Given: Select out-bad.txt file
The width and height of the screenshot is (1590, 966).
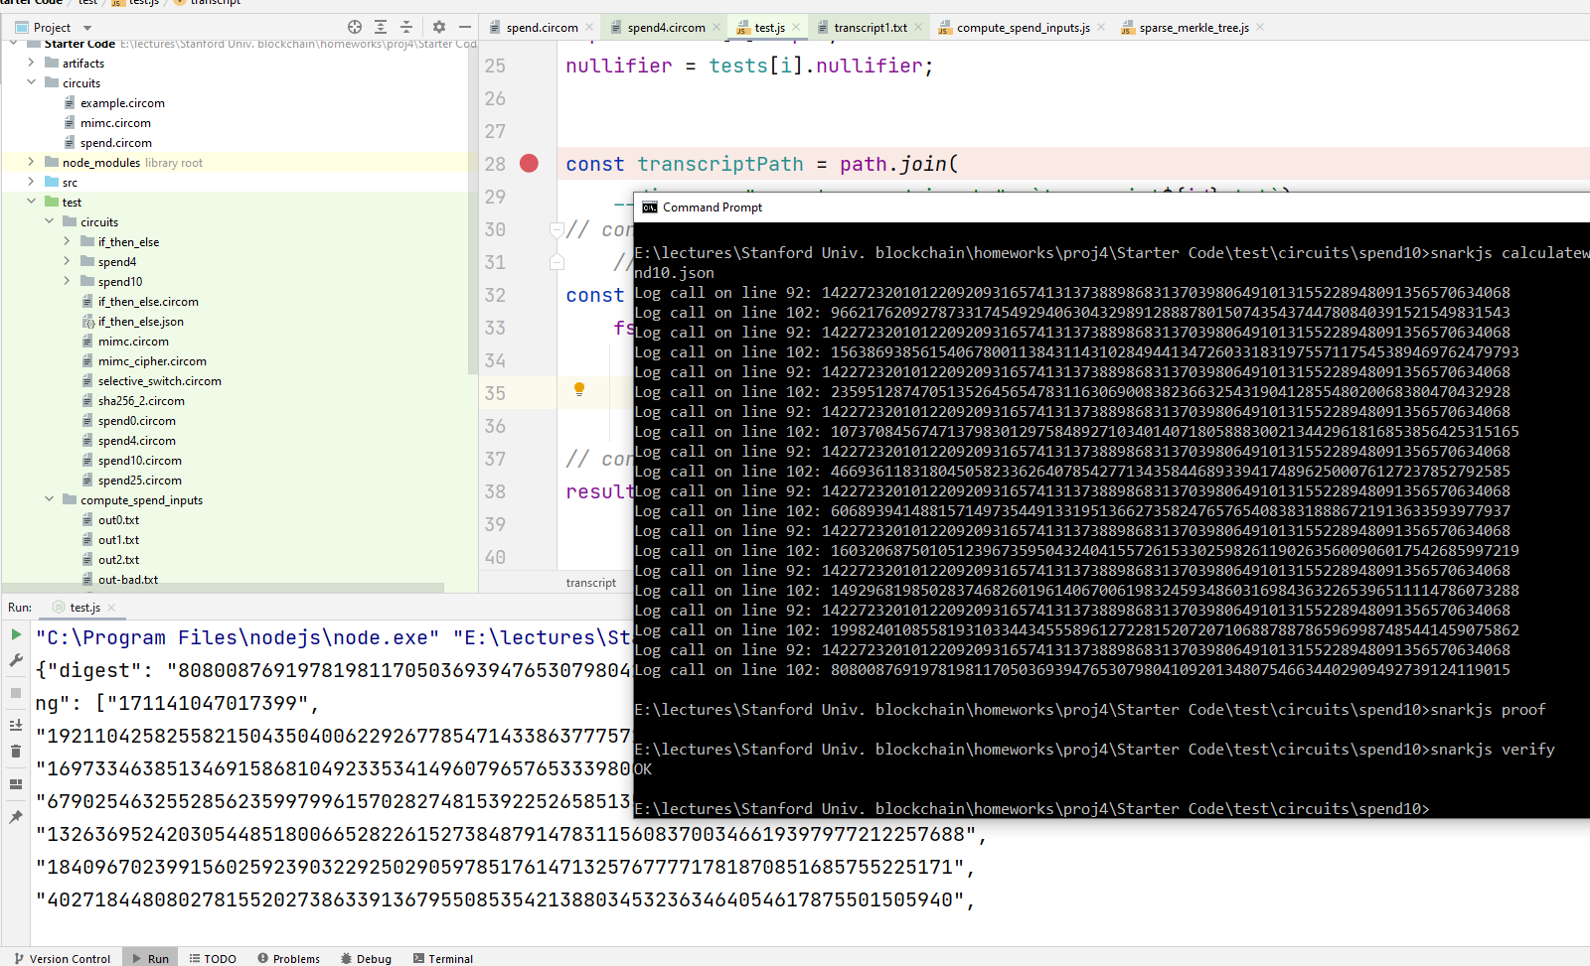Looking at the screenshot, I should (x=127, y=580).
